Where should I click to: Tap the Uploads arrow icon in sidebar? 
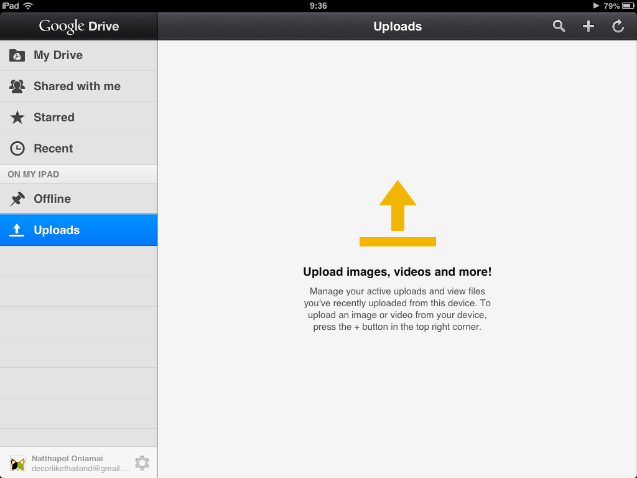[x=17, y=230]
